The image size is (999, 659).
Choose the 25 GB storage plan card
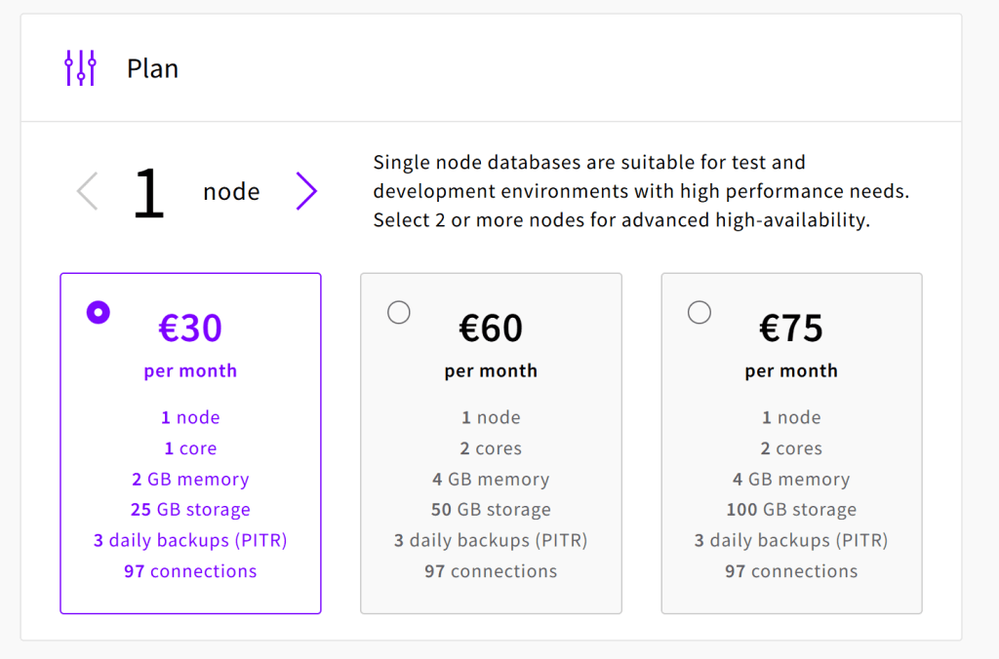pos(190,444)
